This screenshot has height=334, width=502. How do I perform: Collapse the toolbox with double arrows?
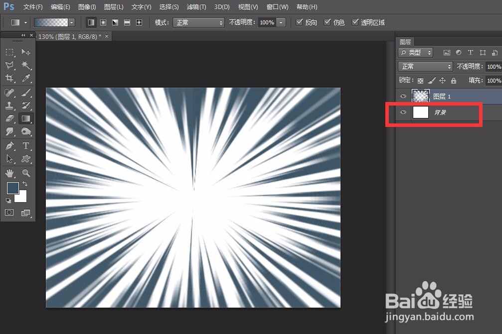click(x=23, y=35)
